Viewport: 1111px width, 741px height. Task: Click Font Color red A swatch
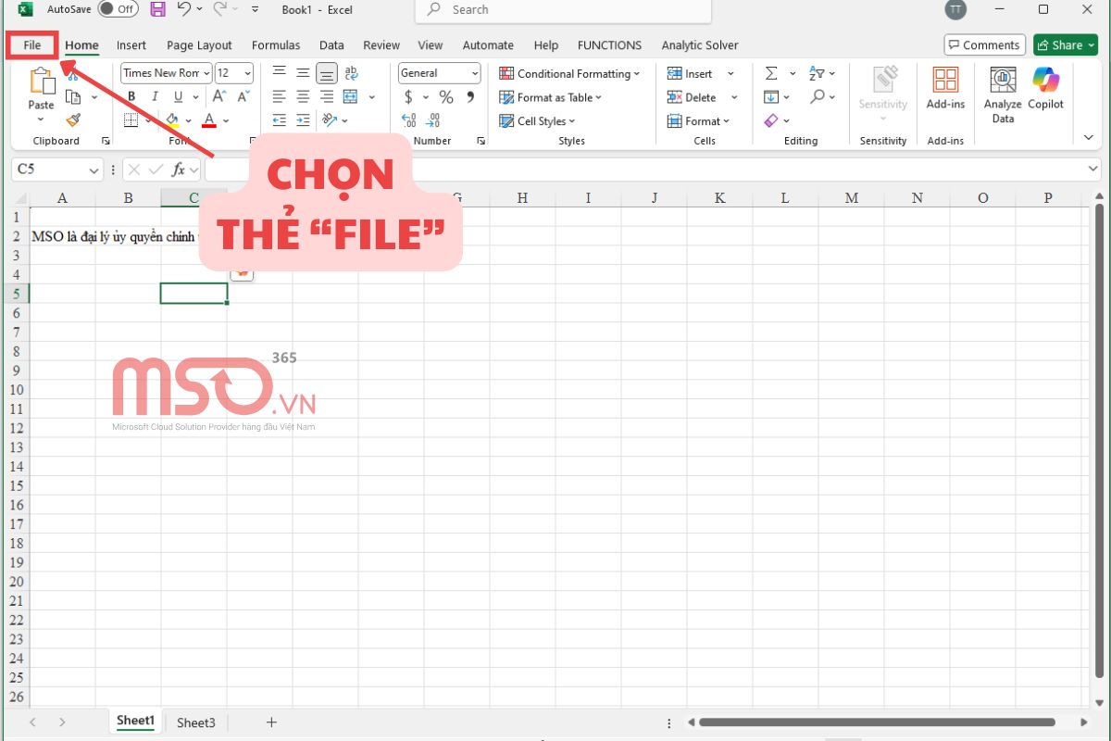(x=209, y=120)
